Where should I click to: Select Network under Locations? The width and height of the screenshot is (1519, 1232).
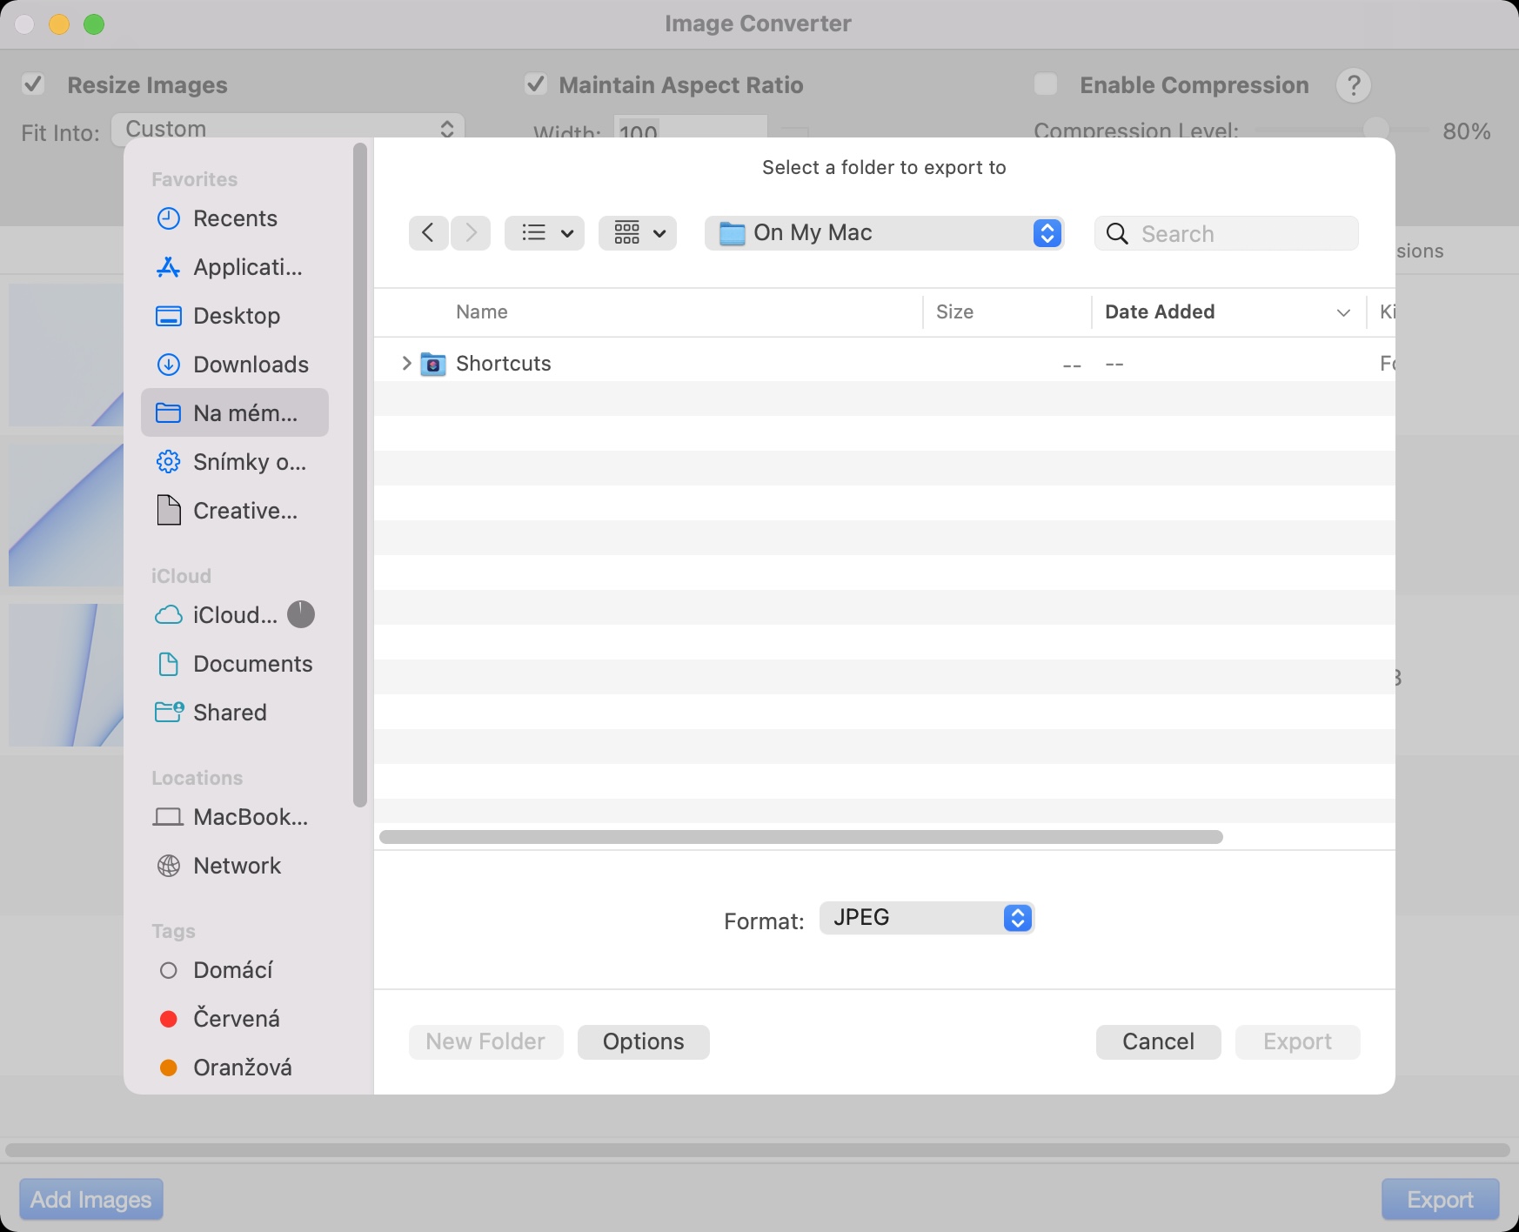point(236,866)
